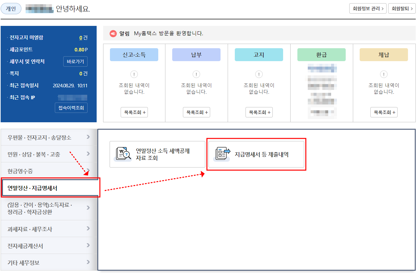Expand the 과세자료·세무조사 chevron

(88, 229)
